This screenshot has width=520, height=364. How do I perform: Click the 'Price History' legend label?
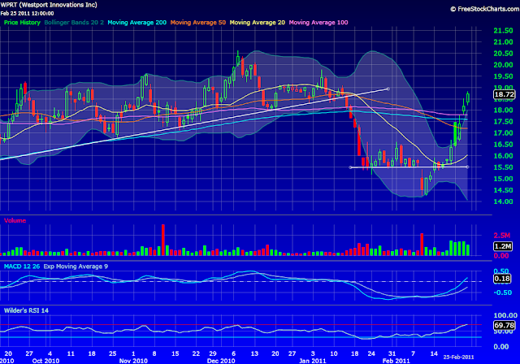pos(22,23)
